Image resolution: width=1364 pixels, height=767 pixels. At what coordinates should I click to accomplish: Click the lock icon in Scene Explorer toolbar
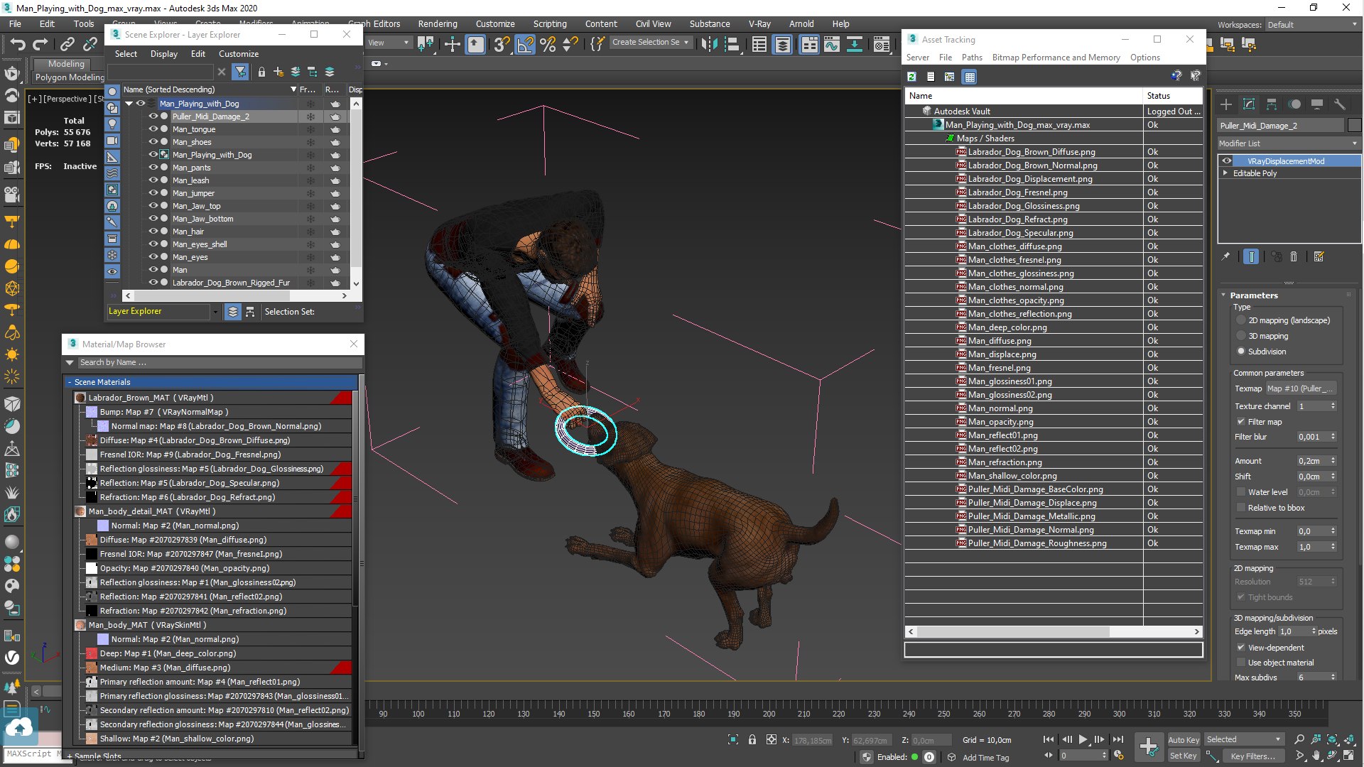(x=261, y=72)
